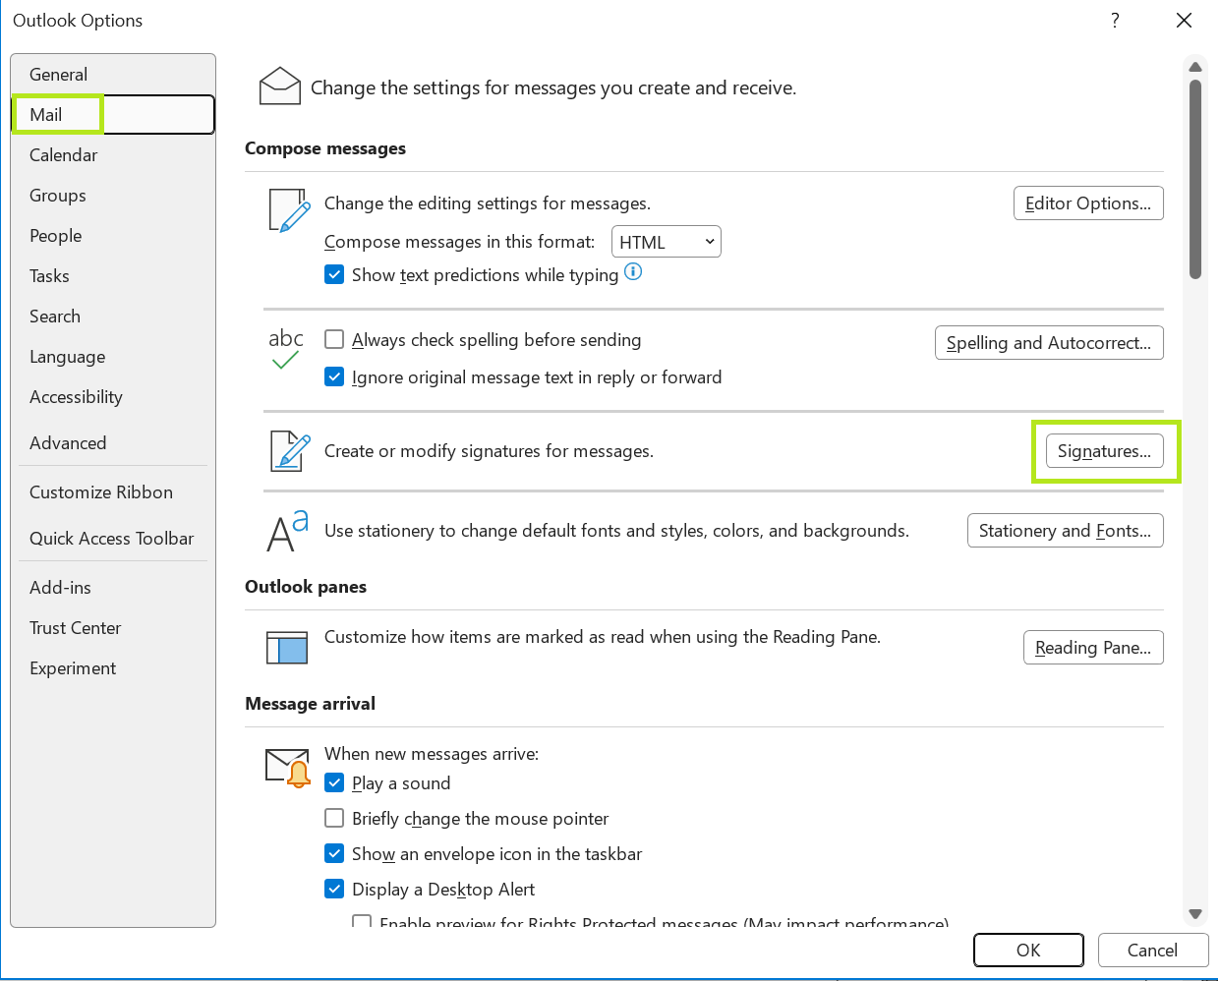Uncheck Play a sound

coord(334,782)
